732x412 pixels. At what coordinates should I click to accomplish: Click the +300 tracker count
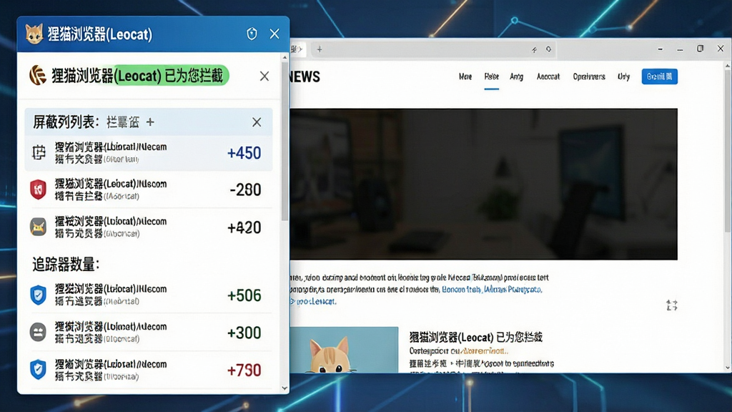point(244,333)
